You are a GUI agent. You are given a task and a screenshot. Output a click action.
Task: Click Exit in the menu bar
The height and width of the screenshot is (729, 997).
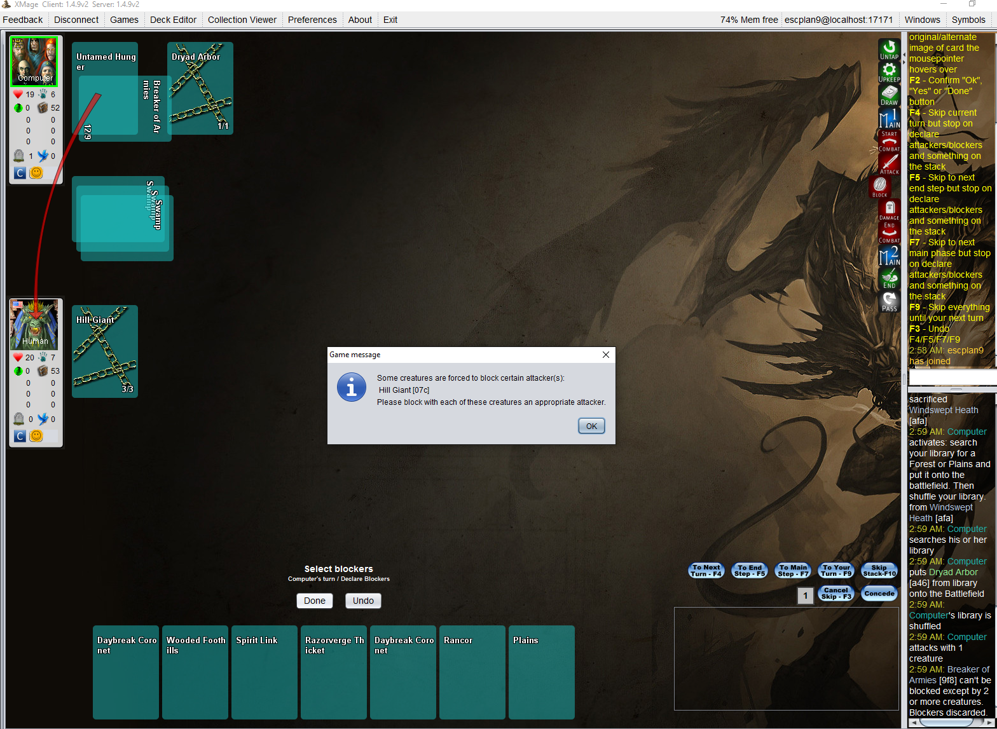[390, 20]
